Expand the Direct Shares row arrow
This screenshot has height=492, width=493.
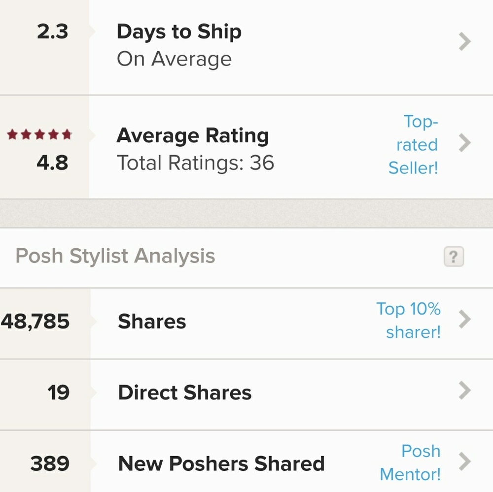(464, 391)
